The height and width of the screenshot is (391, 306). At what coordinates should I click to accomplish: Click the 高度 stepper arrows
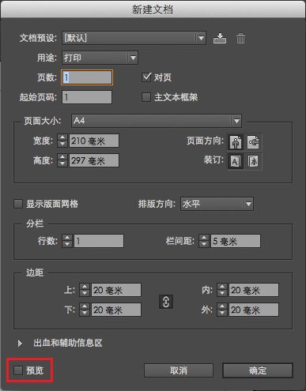click(x=62, y=160)
